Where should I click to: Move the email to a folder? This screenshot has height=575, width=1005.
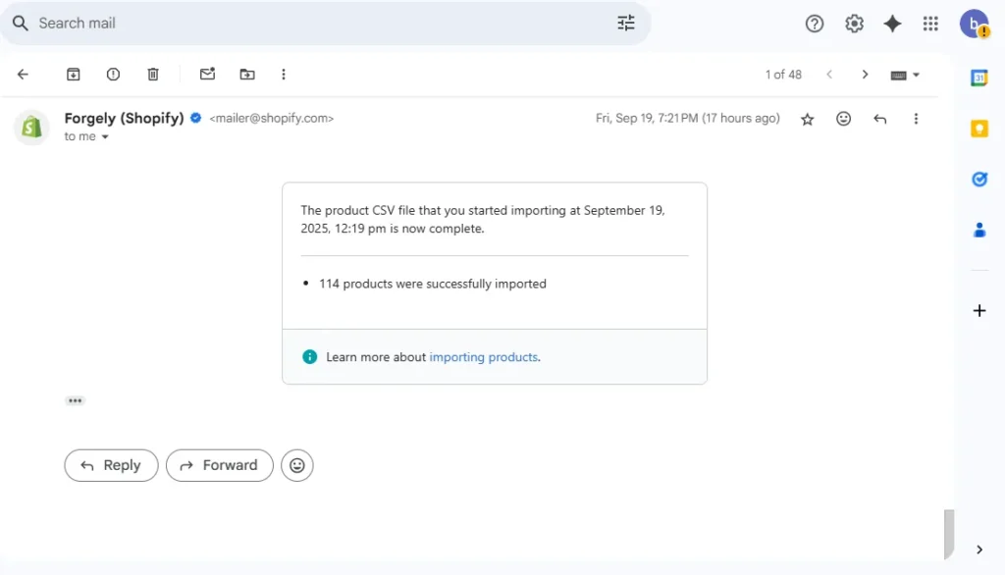[246, 74]
